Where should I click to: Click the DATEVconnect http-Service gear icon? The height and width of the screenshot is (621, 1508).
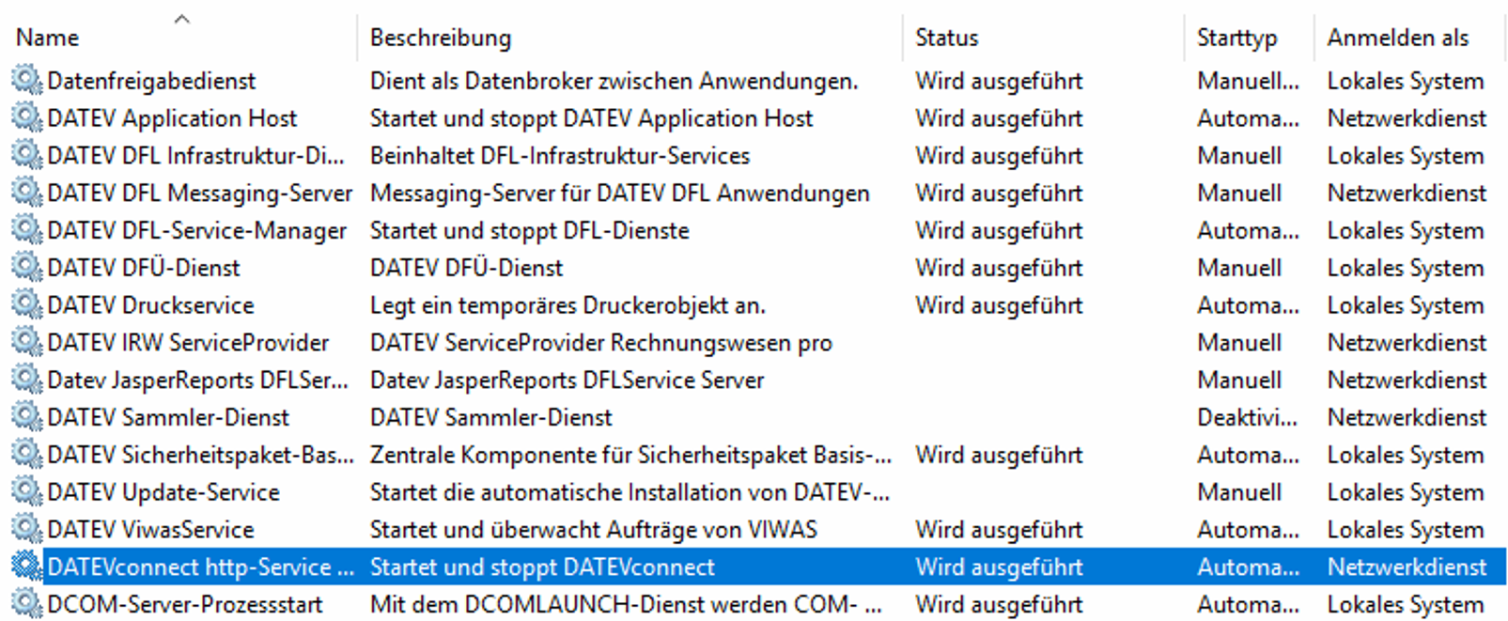(x=25, y=567)
